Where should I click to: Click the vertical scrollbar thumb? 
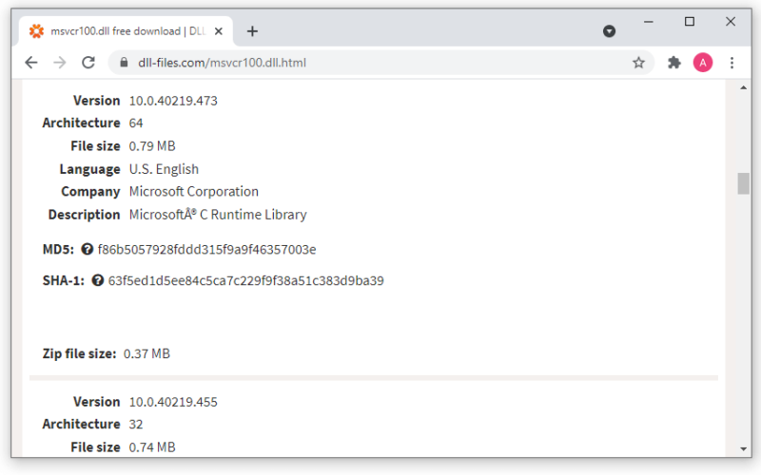click(744, 183)
